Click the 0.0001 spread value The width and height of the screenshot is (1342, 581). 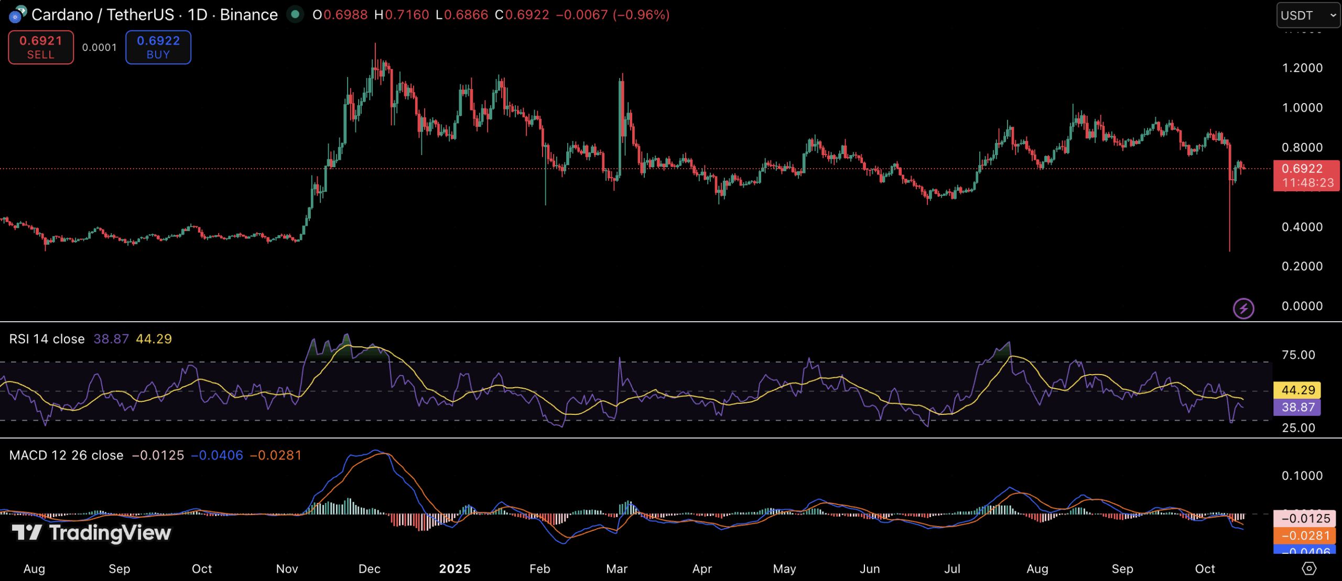pos(100,48)
